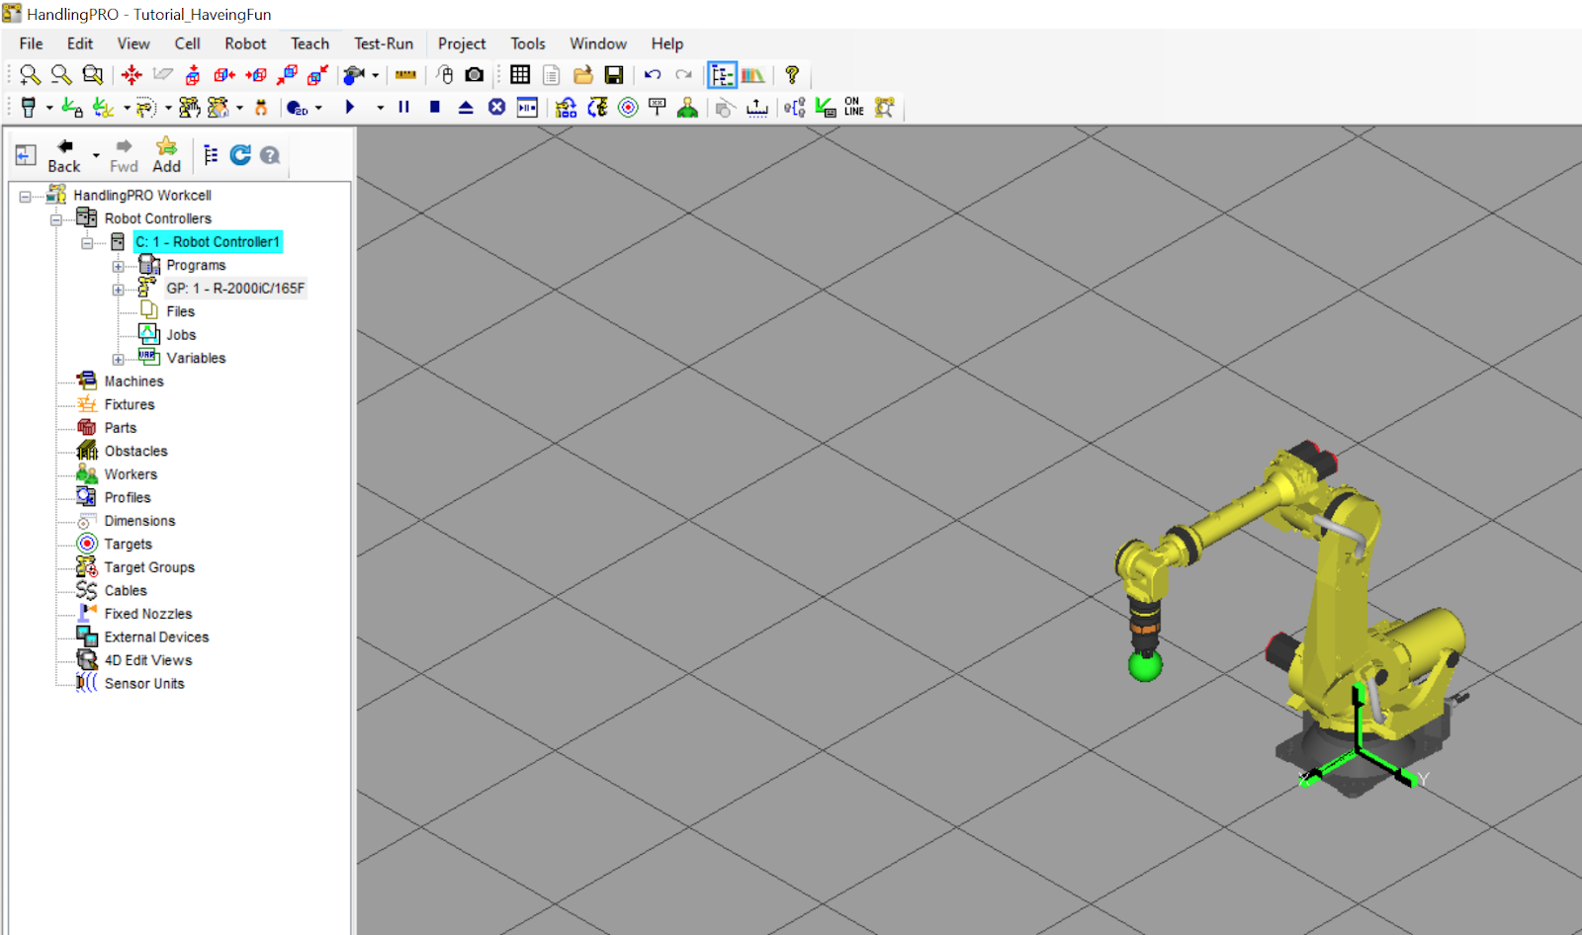Select Machines in the workcell tree

point(133,382)
